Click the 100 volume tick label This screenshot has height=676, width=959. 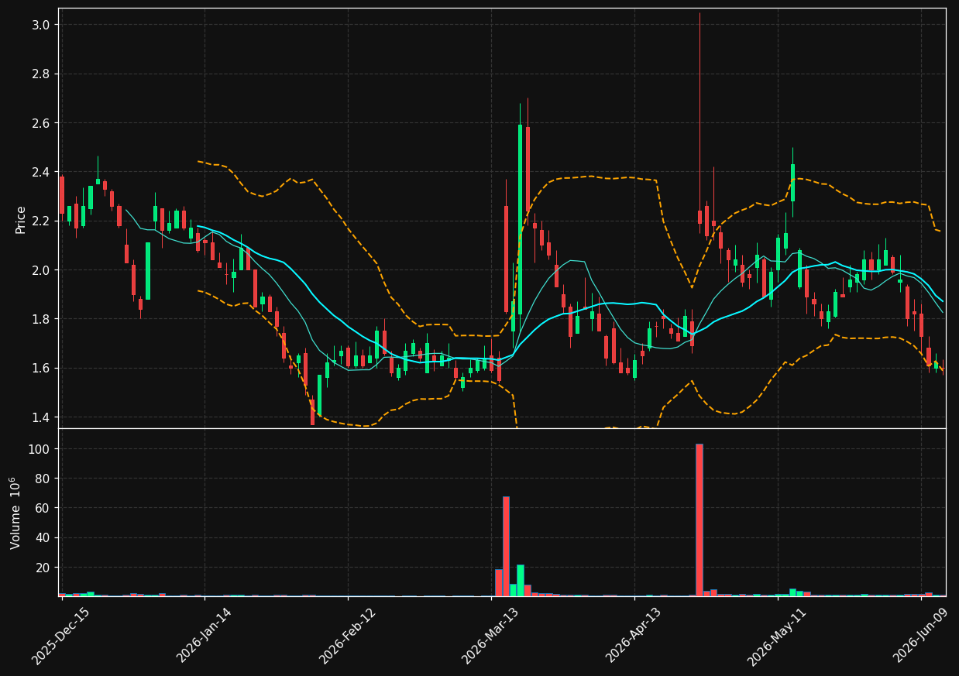39,449
